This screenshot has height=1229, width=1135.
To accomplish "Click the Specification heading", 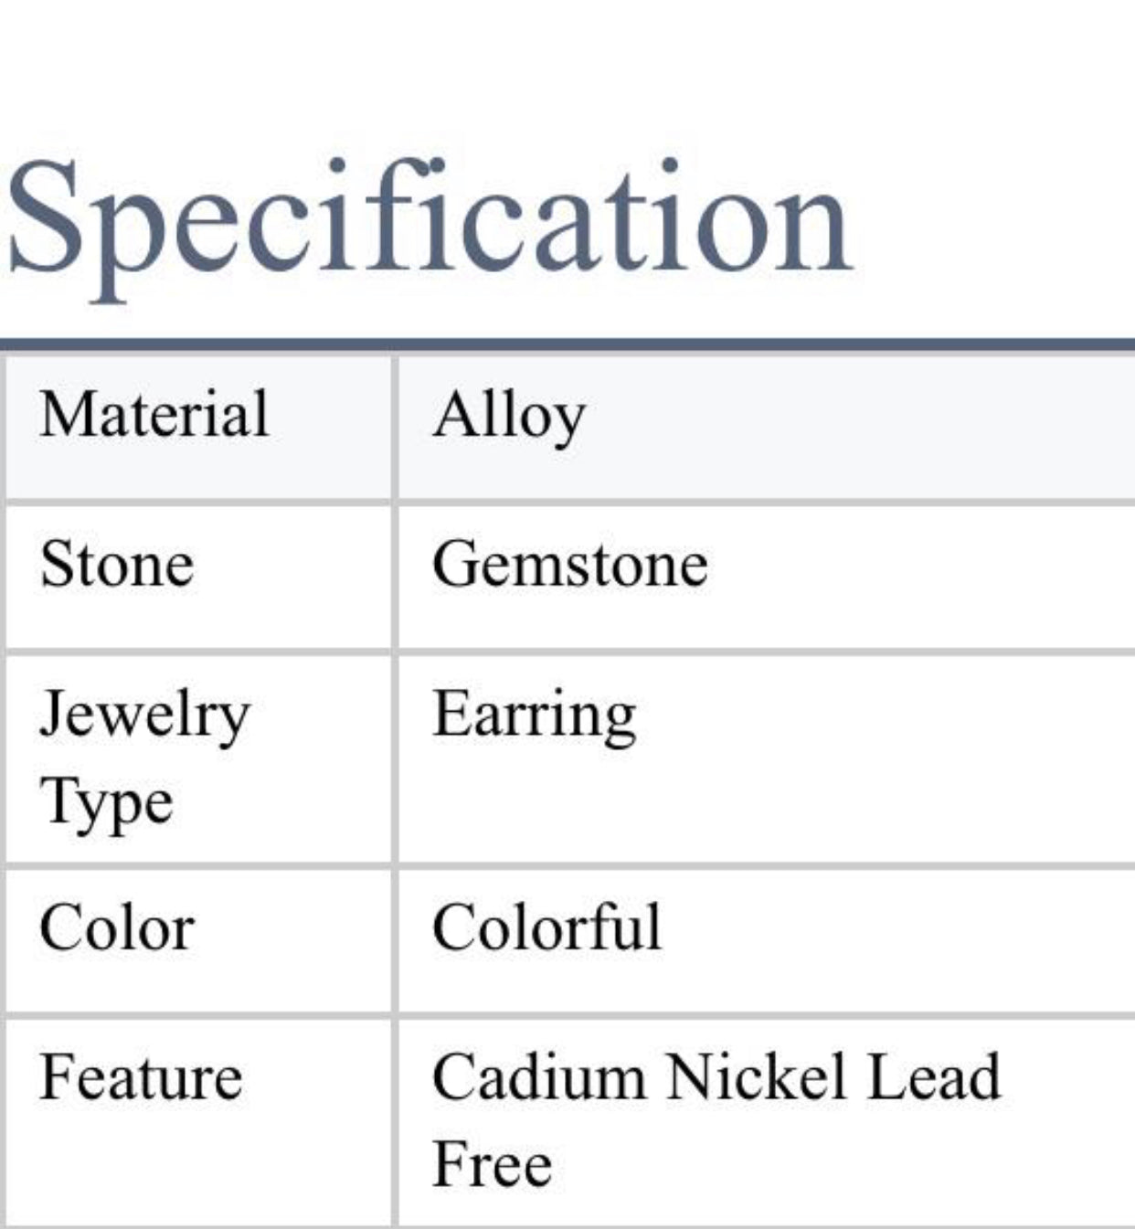I will click(x=430, y=221).
